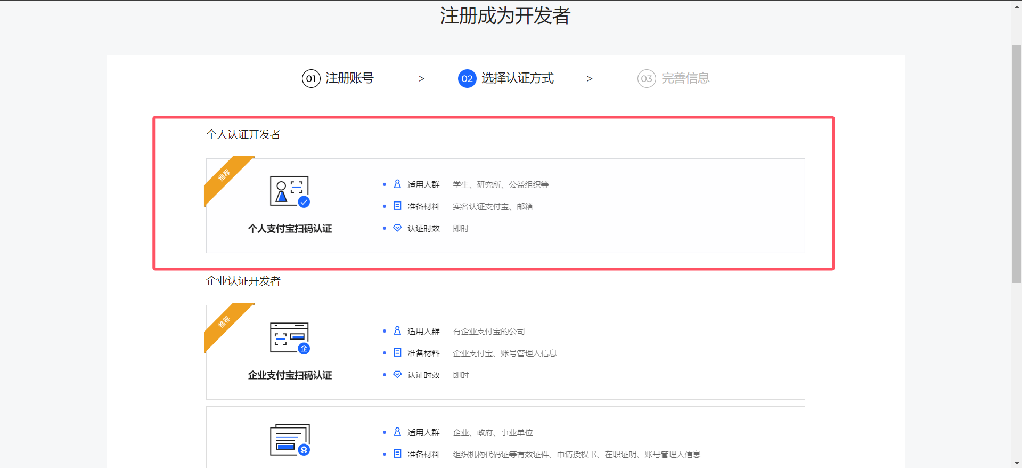
Task: Click the scrollbar down arrow
Action: coord(1017,463)
